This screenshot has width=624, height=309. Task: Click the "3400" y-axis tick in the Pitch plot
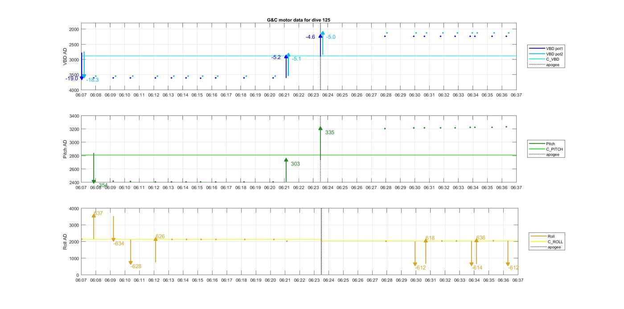coord(74,116)
